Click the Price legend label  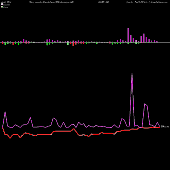pos(5,7)
